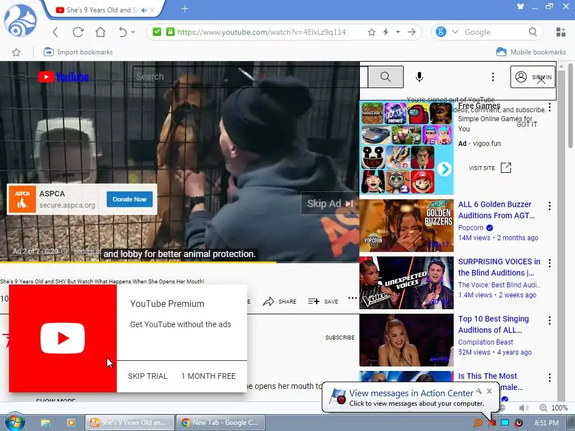The height and width of the screenshot is (431, 575).
Task: Expand the undo history dropdown arrow
Action: pos(133,32)
